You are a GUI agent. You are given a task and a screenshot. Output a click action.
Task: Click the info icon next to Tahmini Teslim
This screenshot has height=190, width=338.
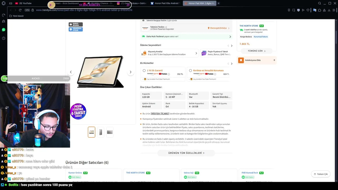(x=166, y=27)
